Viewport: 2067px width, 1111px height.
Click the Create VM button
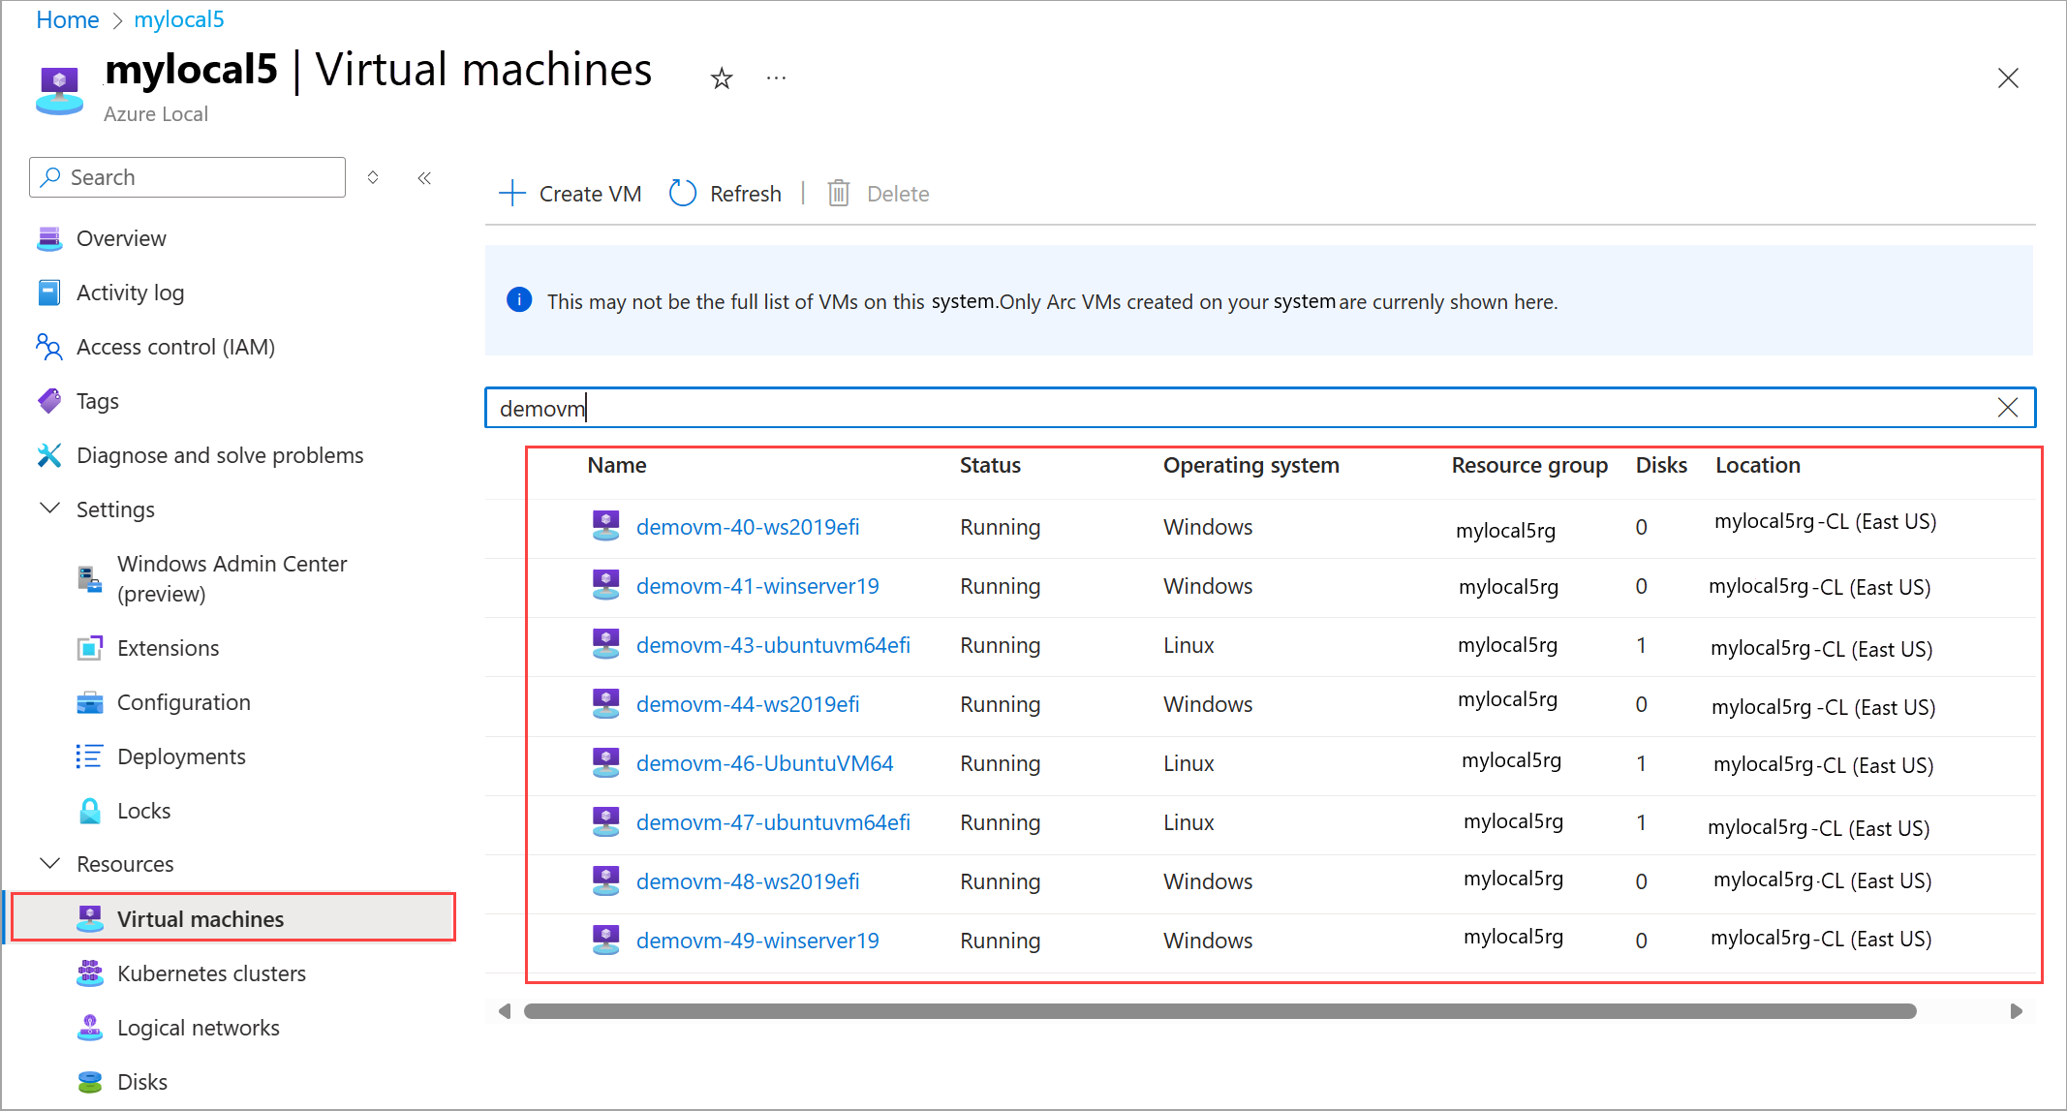click(x=570, y=193)
